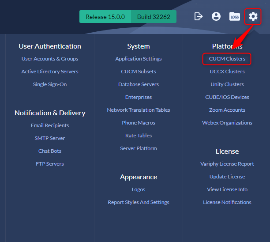Select CUCM Subsets
This screenshot has height=242, width=270.
139,72
